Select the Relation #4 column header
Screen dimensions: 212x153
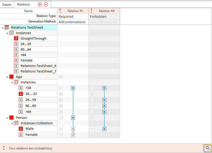(x=107, y=11)
